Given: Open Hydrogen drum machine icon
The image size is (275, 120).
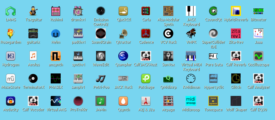Looking at the screenshot, I should (11, 56).
